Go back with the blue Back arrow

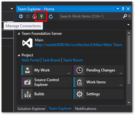point(21,16)
